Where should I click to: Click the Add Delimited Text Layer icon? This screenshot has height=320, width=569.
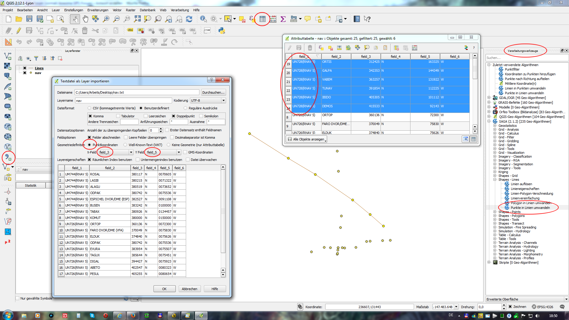(8, 157)
